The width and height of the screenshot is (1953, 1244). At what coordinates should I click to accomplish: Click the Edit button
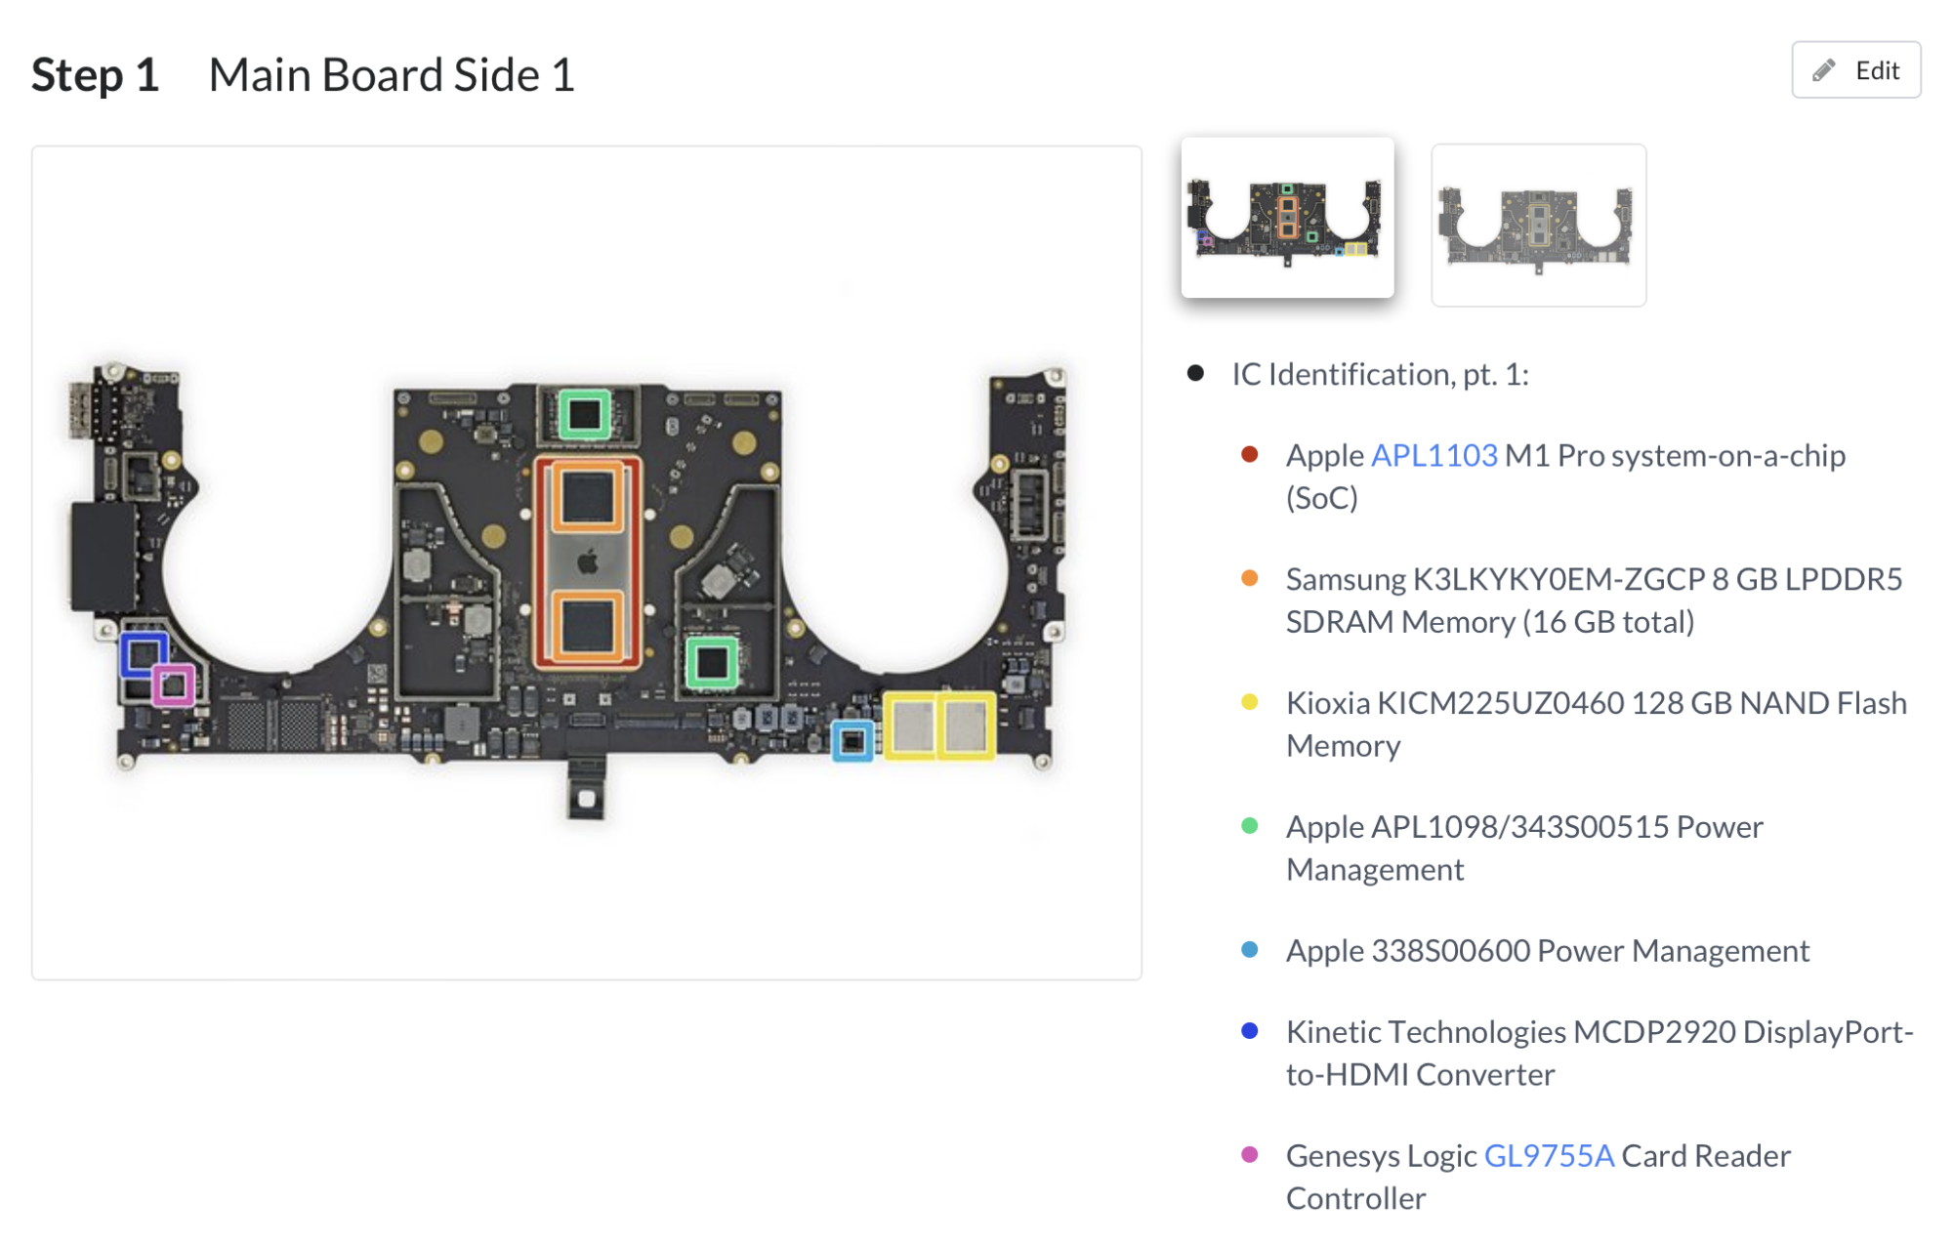coord(1855,70)
